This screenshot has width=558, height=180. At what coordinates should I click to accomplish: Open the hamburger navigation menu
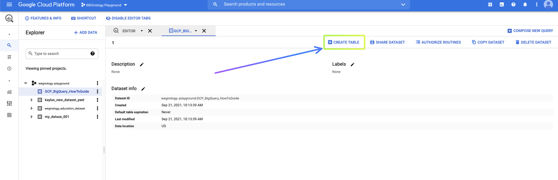coord(9,5)
